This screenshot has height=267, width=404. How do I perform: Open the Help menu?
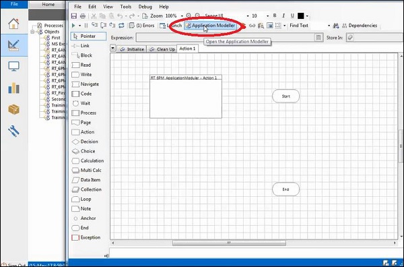tap(164, 7)
